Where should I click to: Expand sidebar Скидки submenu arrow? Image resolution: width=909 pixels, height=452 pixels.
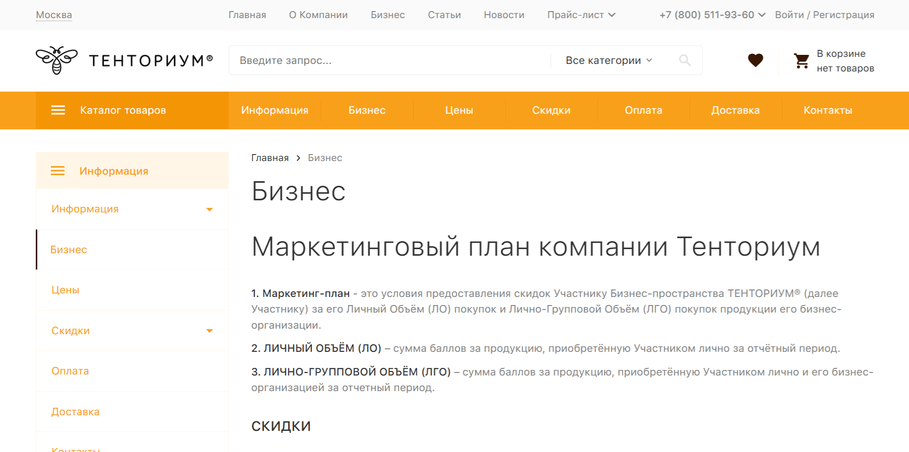pyautogui.click(x=210, y=331)
